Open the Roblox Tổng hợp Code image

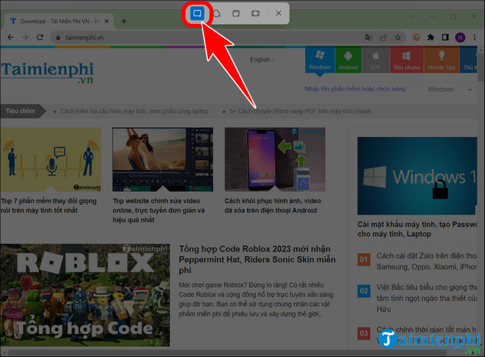85,295
